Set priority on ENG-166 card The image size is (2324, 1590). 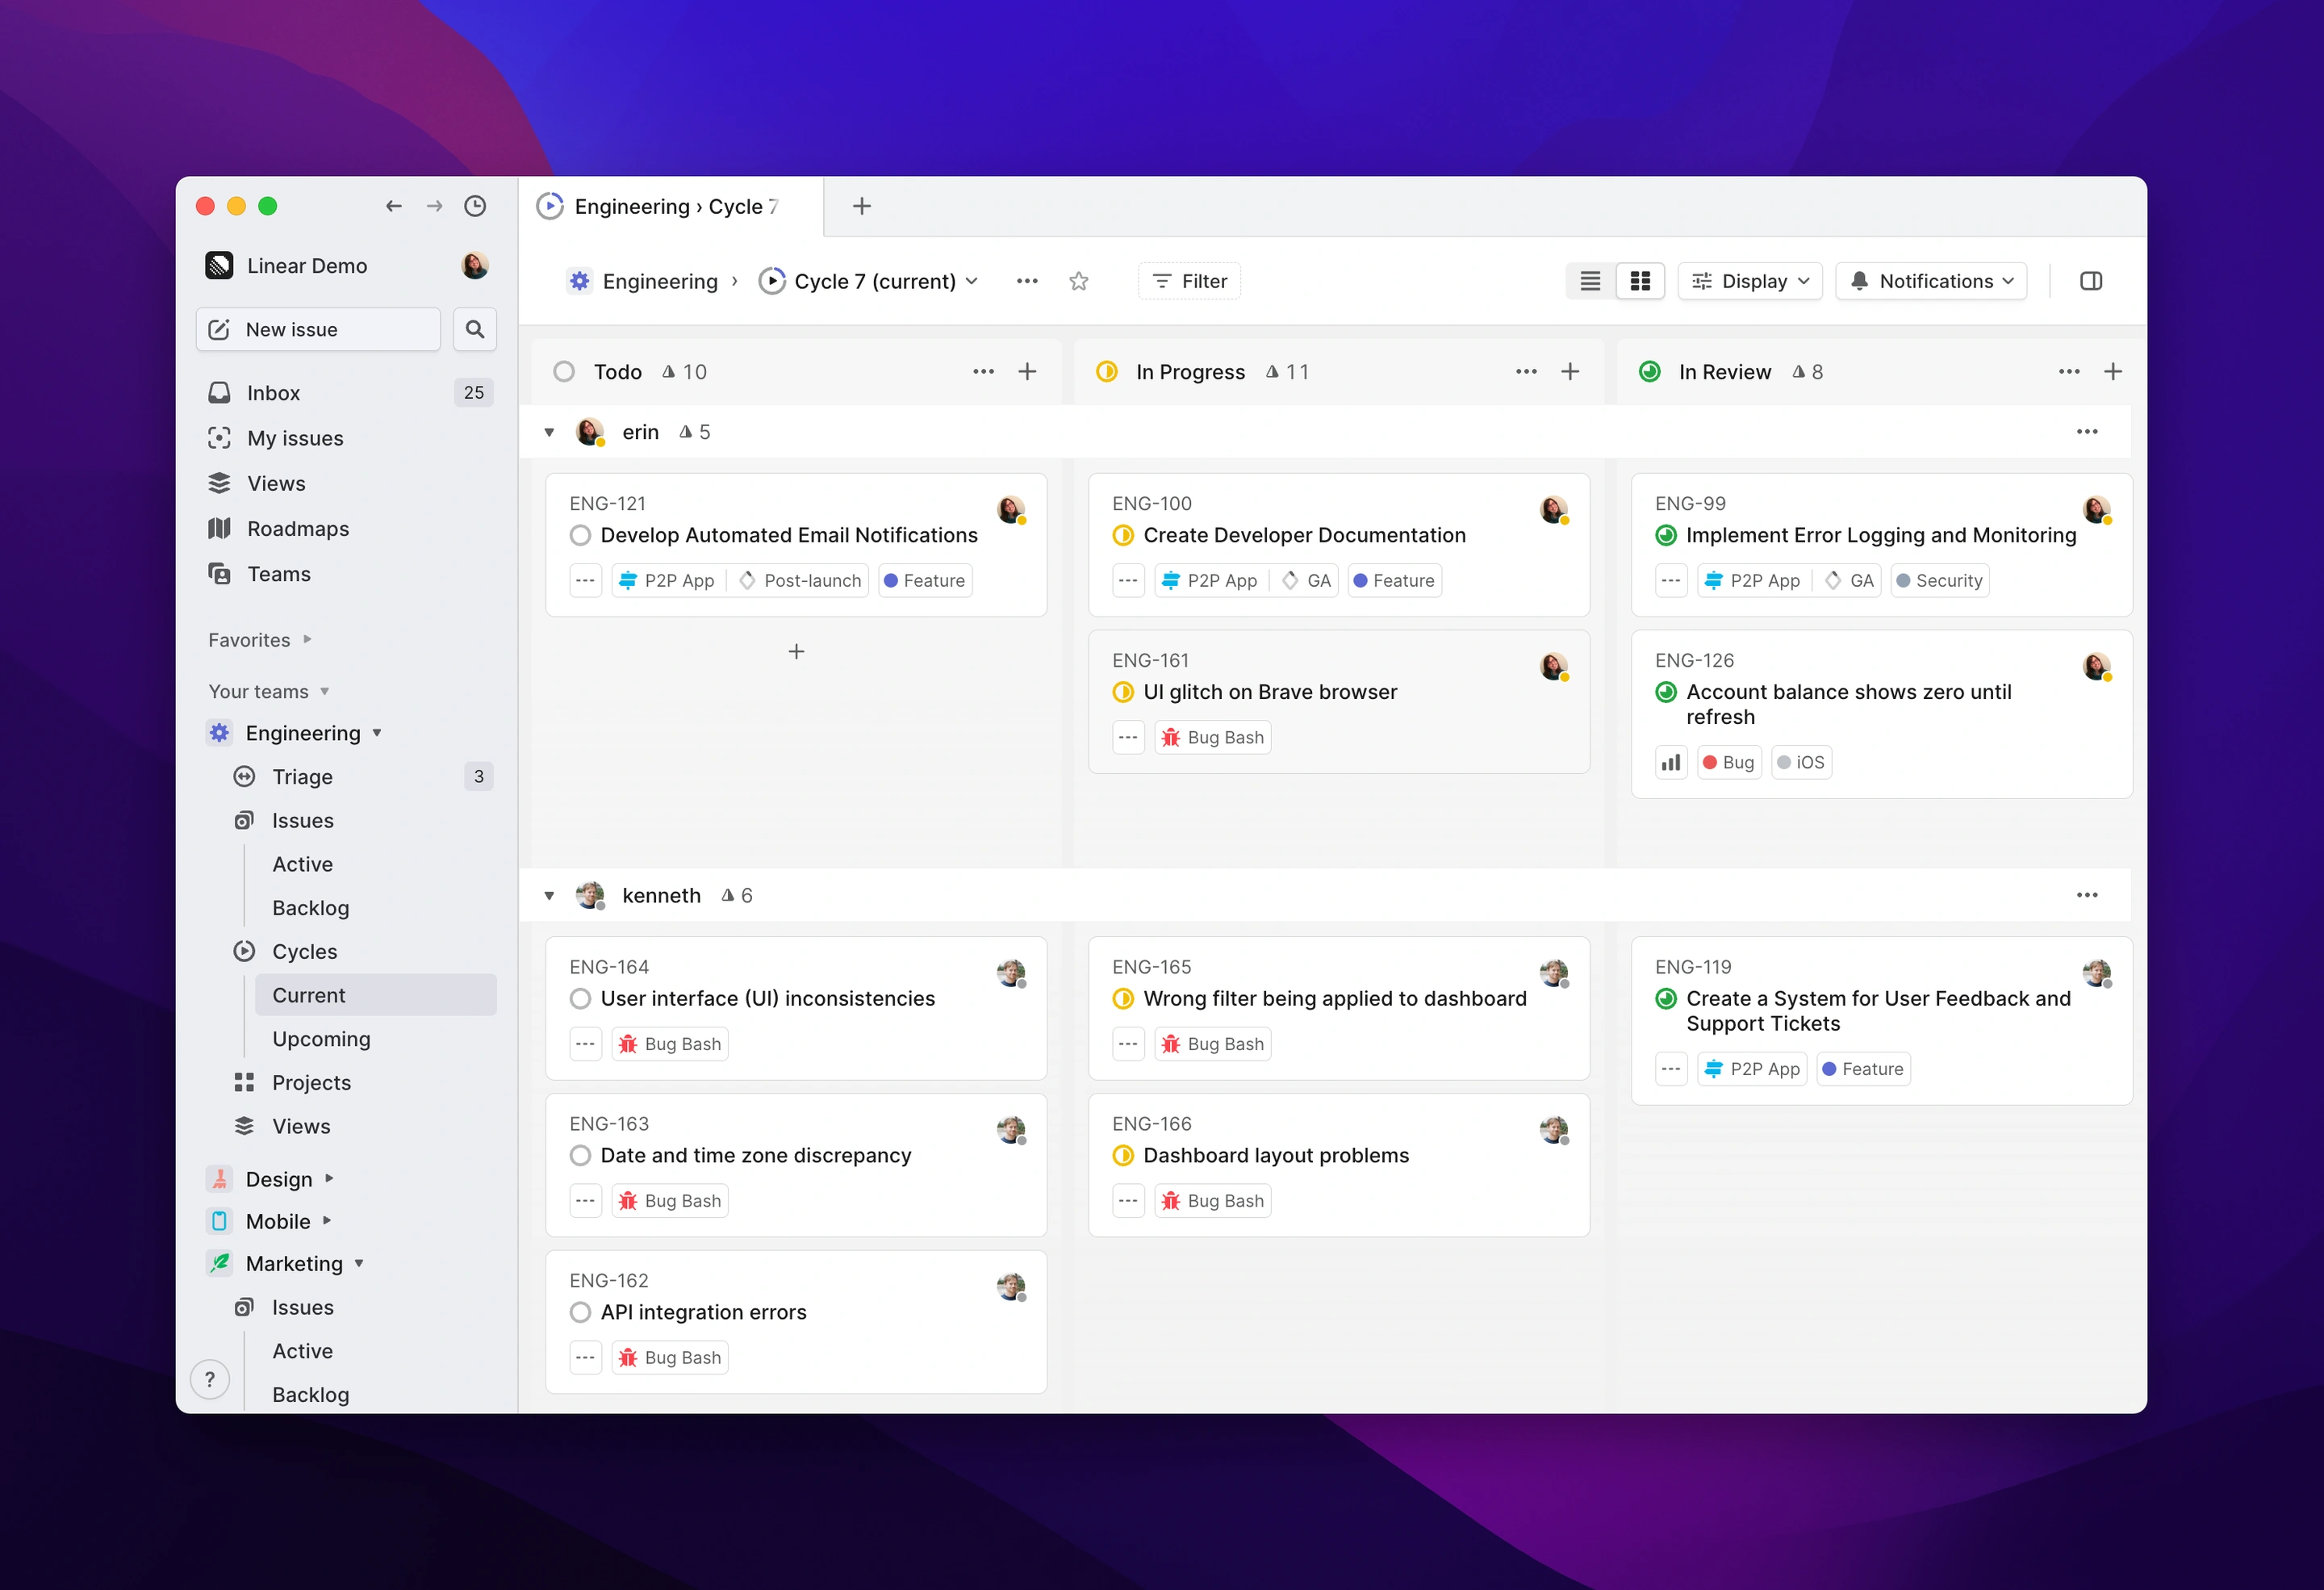coord(1128,1201)
